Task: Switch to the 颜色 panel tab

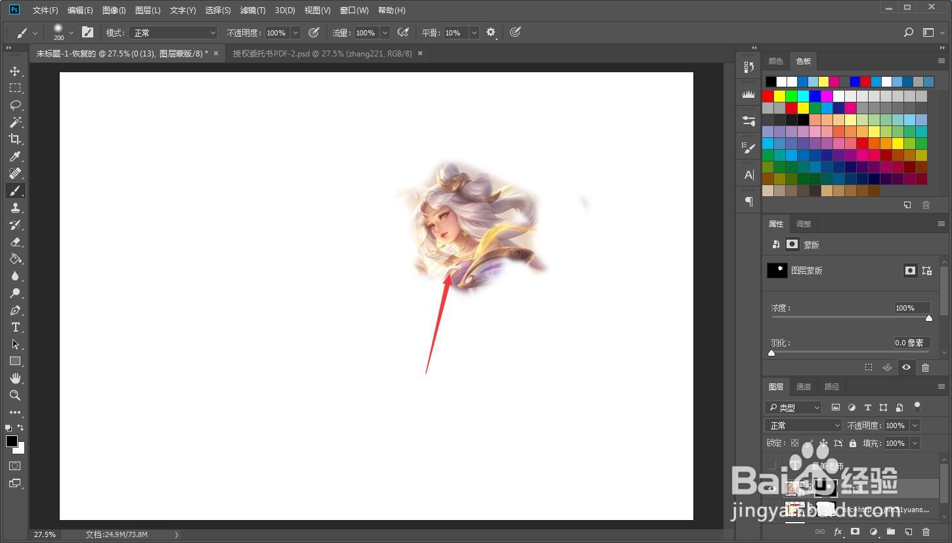Action: pos(775,61)
